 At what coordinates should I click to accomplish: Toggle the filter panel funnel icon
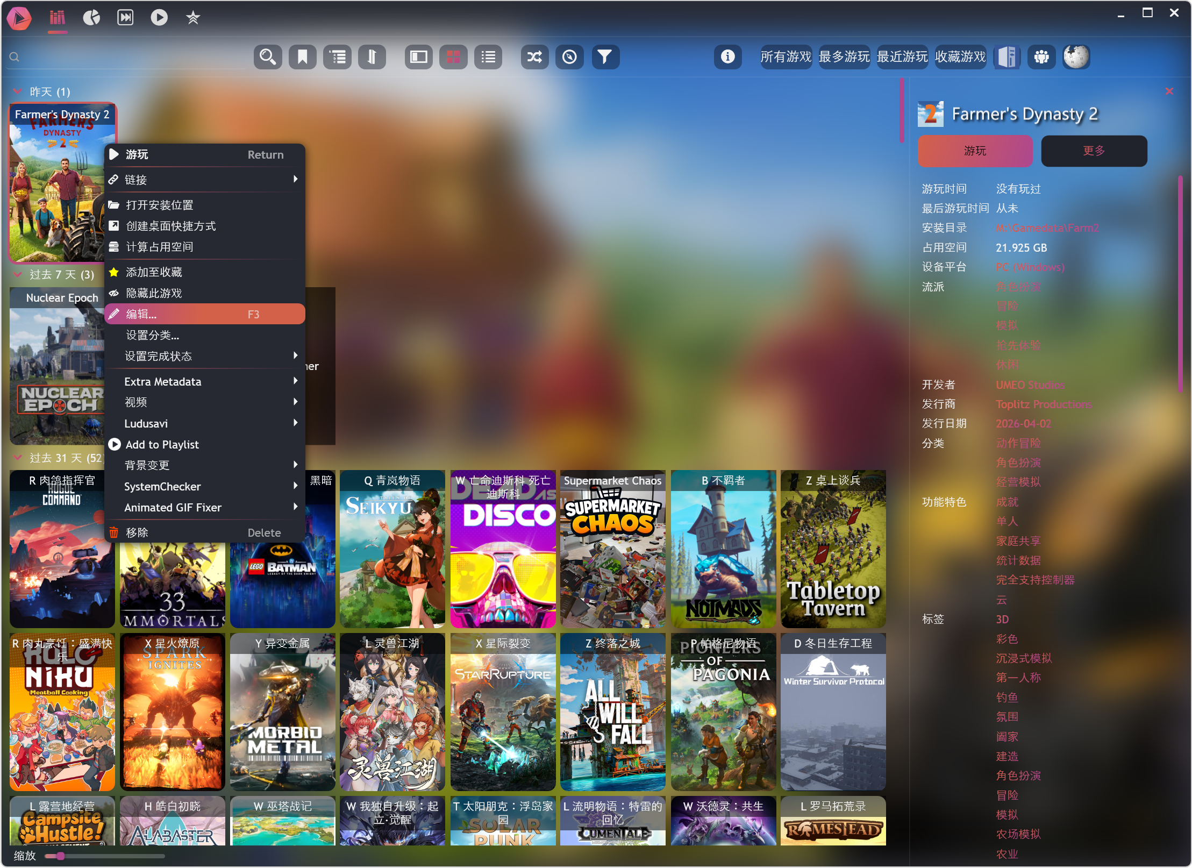point(605,57)
